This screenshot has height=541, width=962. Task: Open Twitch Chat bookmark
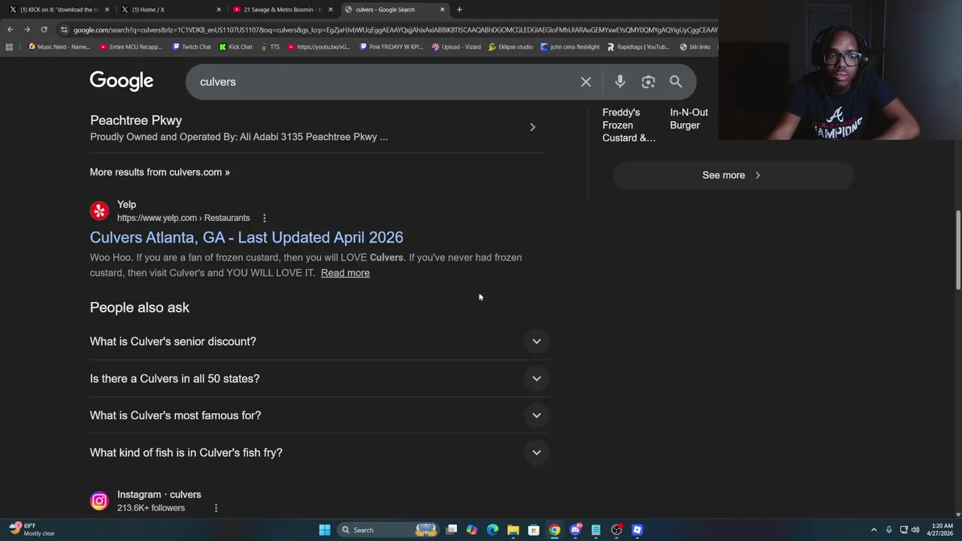192,47
